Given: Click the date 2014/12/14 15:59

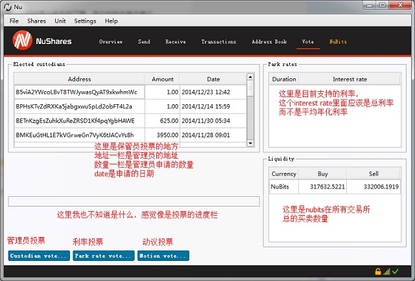Looking at the screenshot, I should [213, 106].
